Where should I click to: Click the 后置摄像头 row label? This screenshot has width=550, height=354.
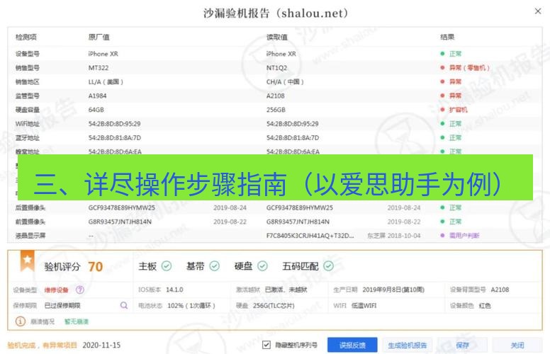30,208
